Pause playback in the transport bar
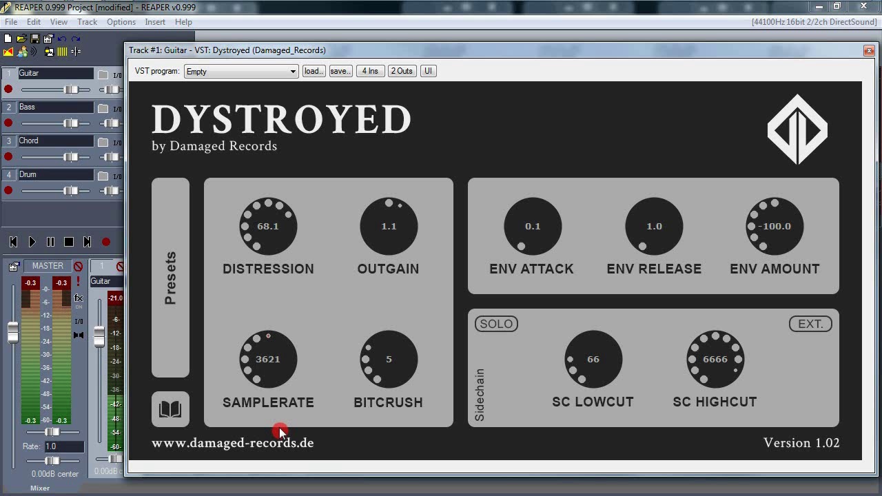This screenshot has height=496, width=882. pos(50,242)
